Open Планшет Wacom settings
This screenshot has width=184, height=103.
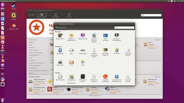128,52
